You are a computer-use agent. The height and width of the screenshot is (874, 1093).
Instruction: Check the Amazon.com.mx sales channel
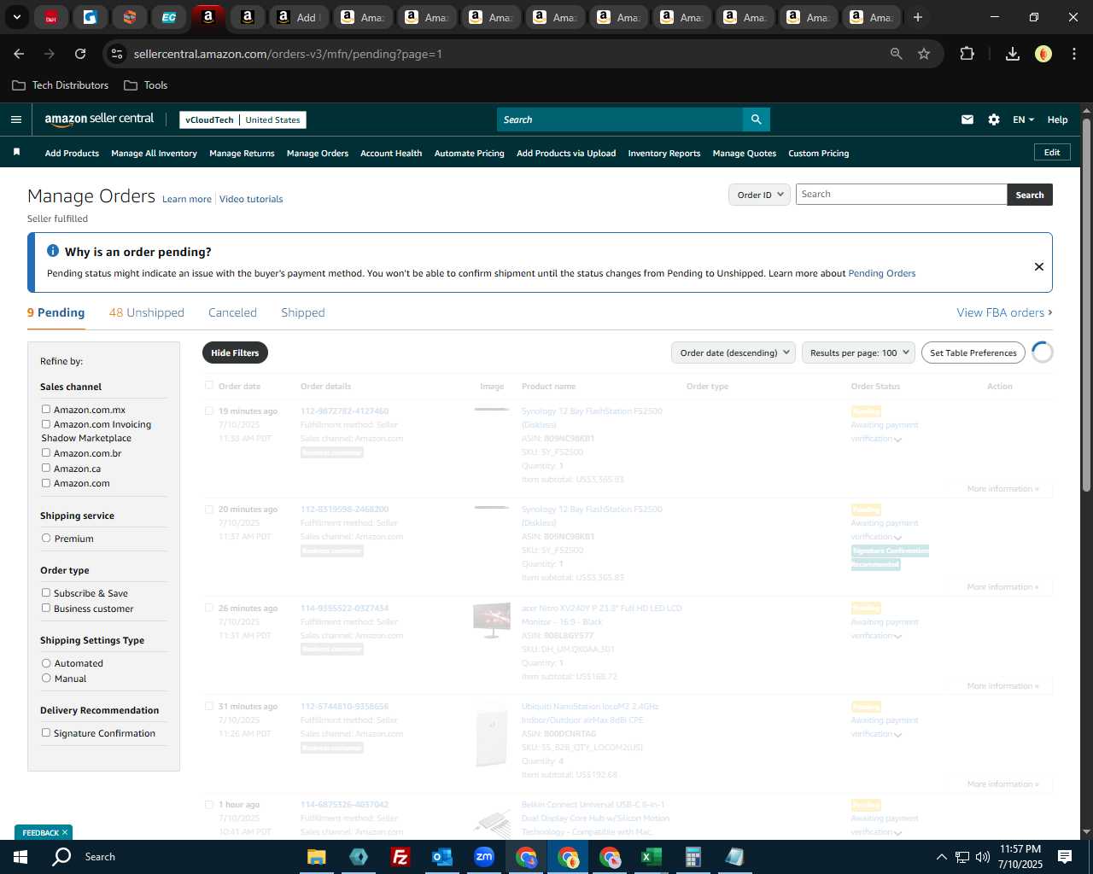pyautogui.click(x=46, y=409)
